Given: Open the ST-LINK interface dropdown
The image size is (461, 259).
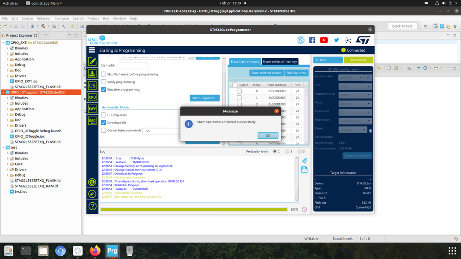Looking at the screenshot, I should (x=328, y=60).
